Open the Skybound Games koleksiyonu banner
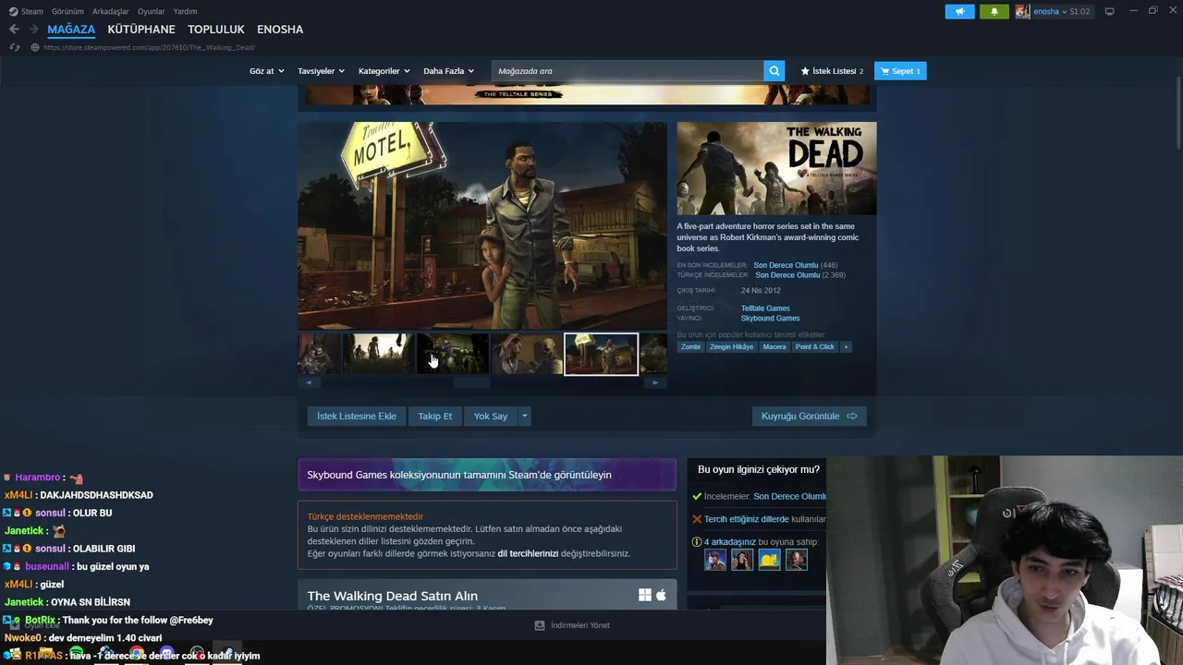 coord(487,475)
